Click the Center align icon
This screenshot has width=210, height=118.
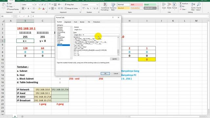tap(52, 9)
